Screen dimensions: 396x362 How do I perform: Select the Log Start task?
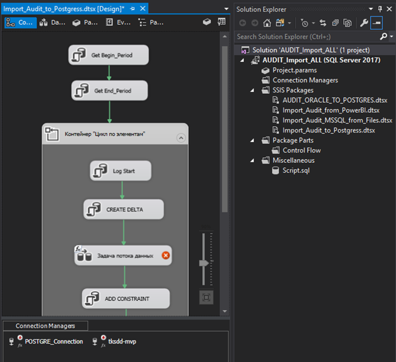[121, 171]
